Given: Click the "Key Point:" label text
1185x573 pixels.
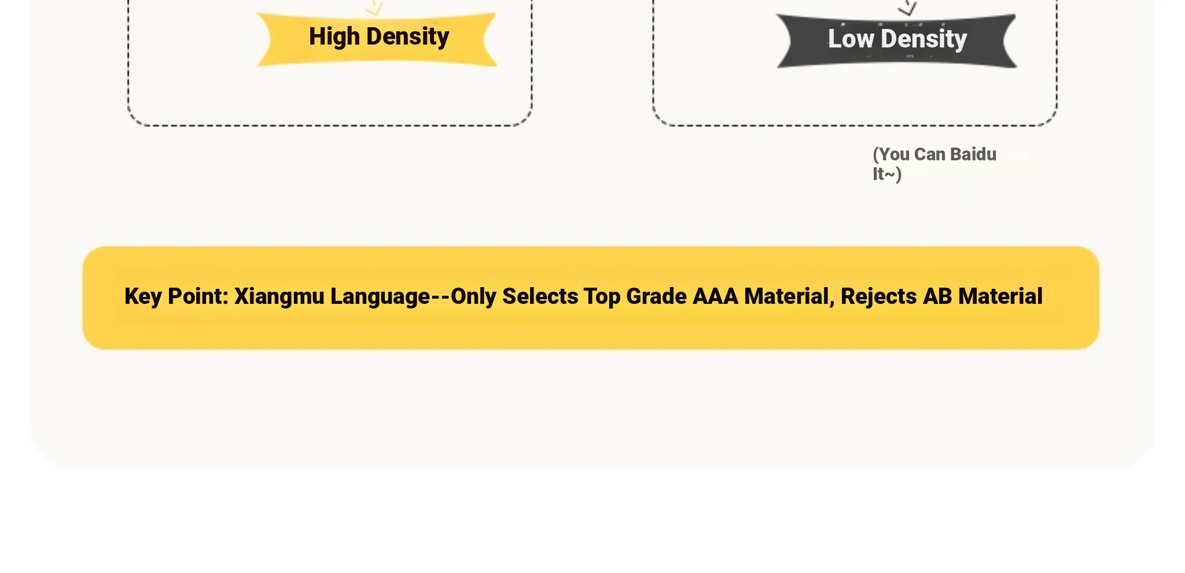Looking at the screenshot, I should click(x=176, y=296).
